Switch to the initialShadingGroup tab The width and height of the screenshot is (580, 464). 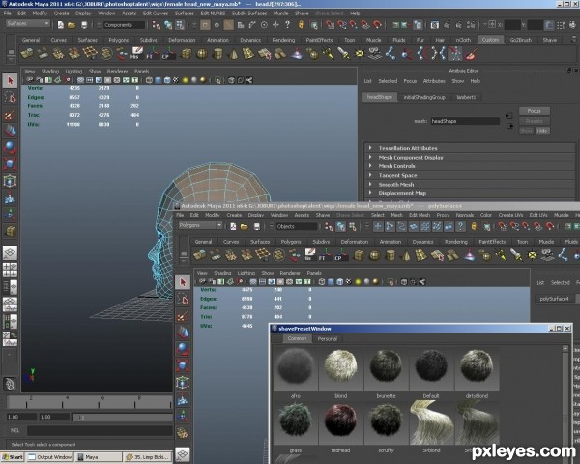point(424,97)
